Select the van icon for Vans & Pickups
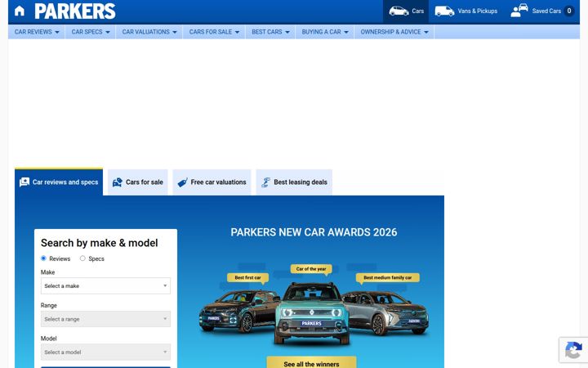The height and width of the screenshot is (368, 588). [x=444, y=11]
